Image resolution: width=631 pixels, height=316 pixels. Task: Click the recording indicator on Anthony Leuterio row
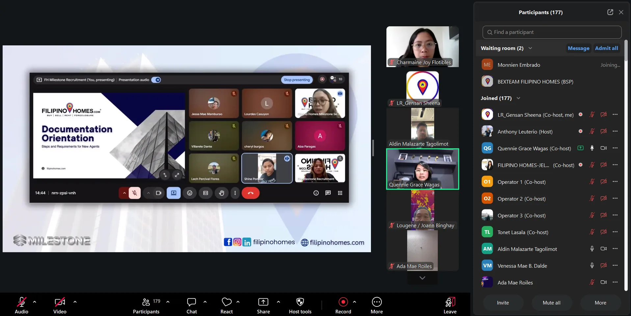click(581, 131)
